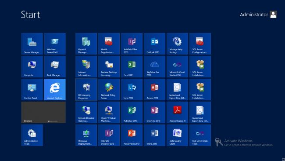Launch InfoPath Filler 2013

pyautogui.click(x=132, y=44)
